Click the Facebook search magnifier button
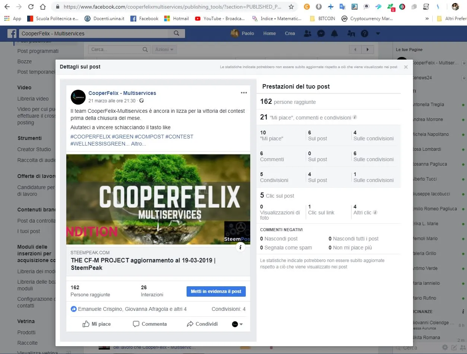Viewport: 467px width, 354px height. point(177,33)
